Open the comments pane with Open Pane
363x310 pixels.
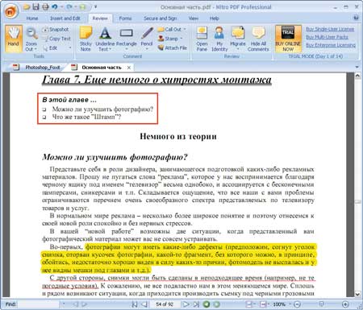(x=202, y=39)
